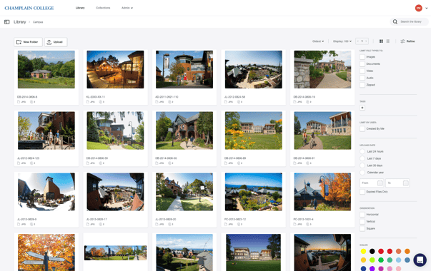The image size is (431, 271).
Task: Check the Audio file type filter
Action: (362, 78)
